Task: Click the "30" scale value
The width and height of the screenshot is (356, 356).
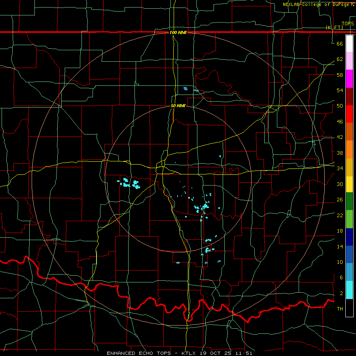Action: point(340,184)
